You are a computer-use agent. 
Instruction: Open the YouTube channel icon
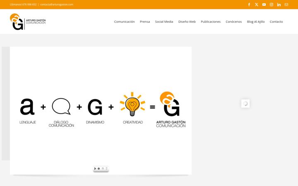264,5
